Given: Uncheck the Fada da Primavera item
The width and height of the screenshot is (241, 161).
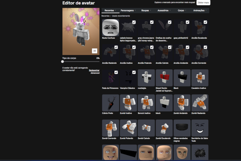Looking at the screenshot, I should [116, 72].
